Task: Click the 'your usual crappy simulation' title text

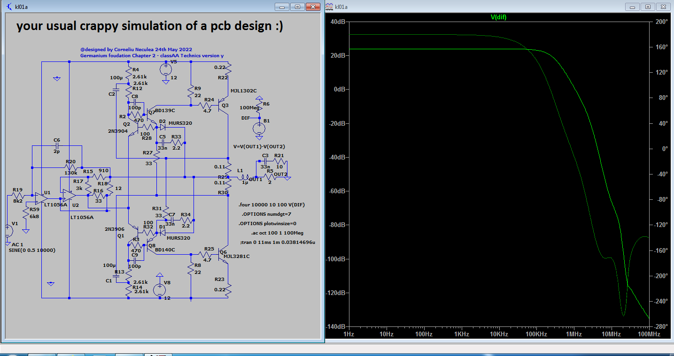Action: pos(150,26)
